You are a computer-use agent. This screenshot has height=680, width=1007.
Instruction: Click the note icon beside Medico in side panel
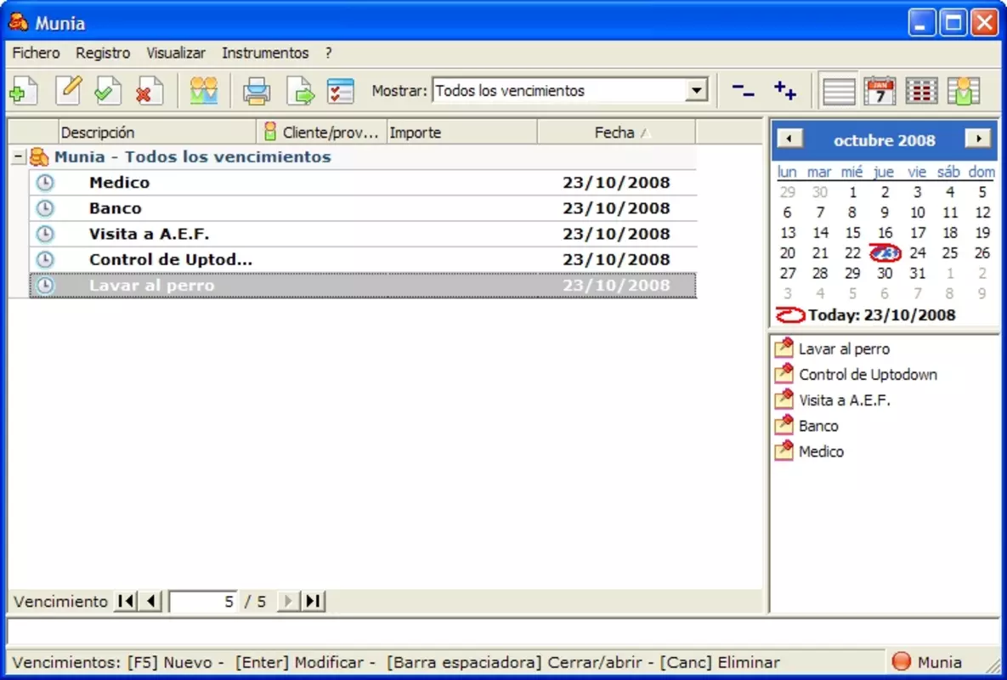point(784,450)
